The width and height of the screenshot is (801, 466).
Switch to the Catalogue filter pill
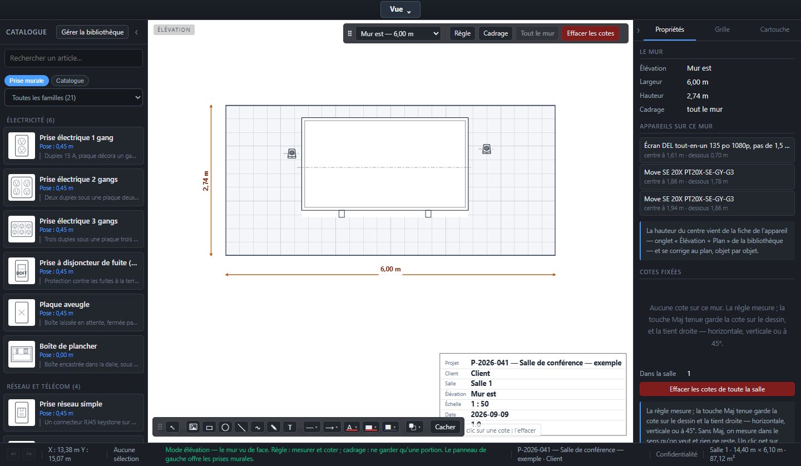tap(70, 81)
